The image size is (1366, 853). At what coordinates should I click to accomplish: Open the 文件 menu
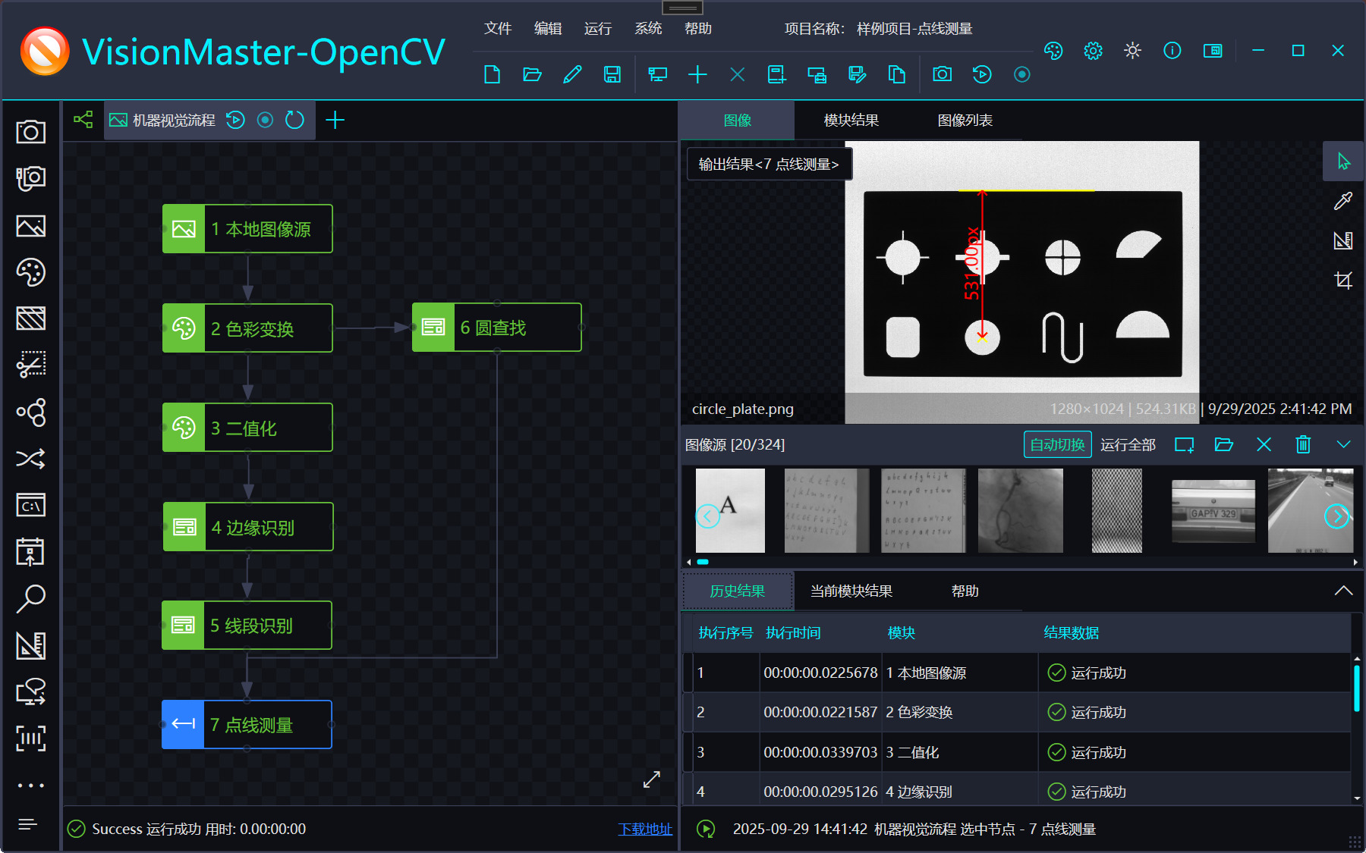point(498,29)
